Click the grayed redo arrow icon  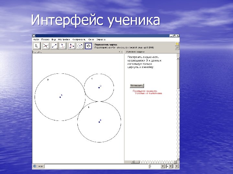tap(177, 48)
